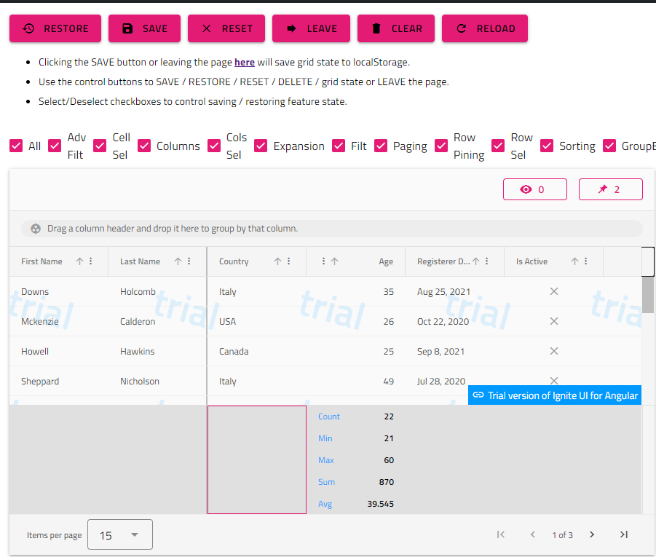Click the RELOAD button
This screenshot has width=656, height=557.
coord(484,28)
